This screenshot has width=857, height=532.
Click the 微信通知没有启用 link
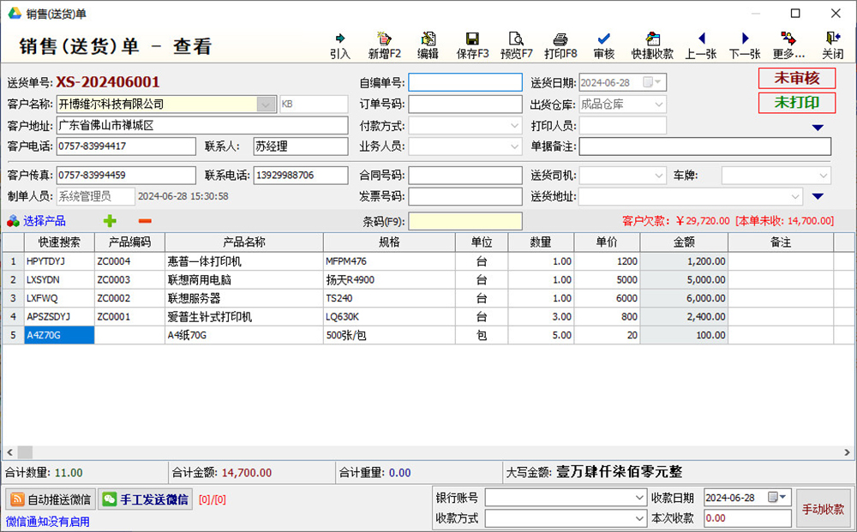point(48,522)
